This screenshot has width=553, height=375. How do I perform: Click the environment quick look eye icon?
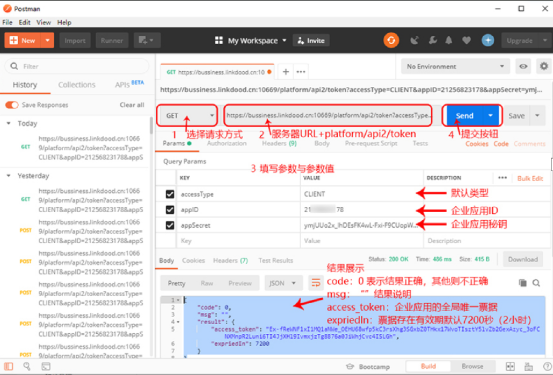[523, 66]
